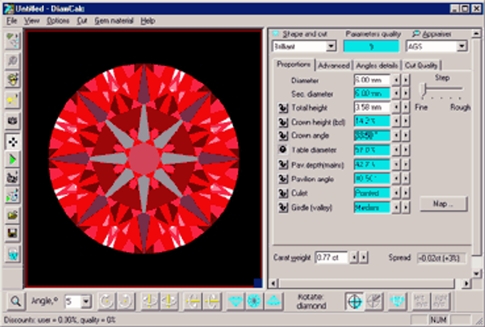This screenshot has height=327, width=485.
Task: Toggle lock icon next to Total height
Action: click(283, 108)
